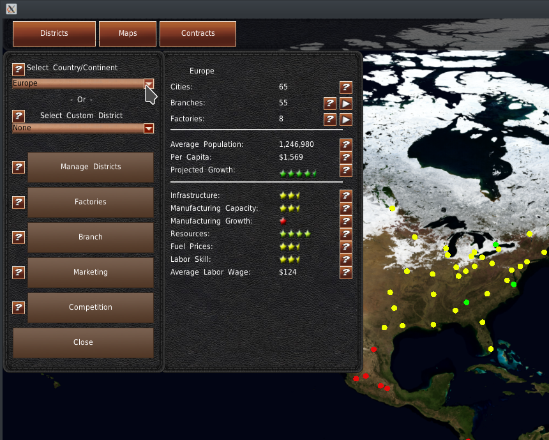Image resolution: width=549 pixels, height=440 pixels.
Task: Click the Factories button
Action: 91,202
